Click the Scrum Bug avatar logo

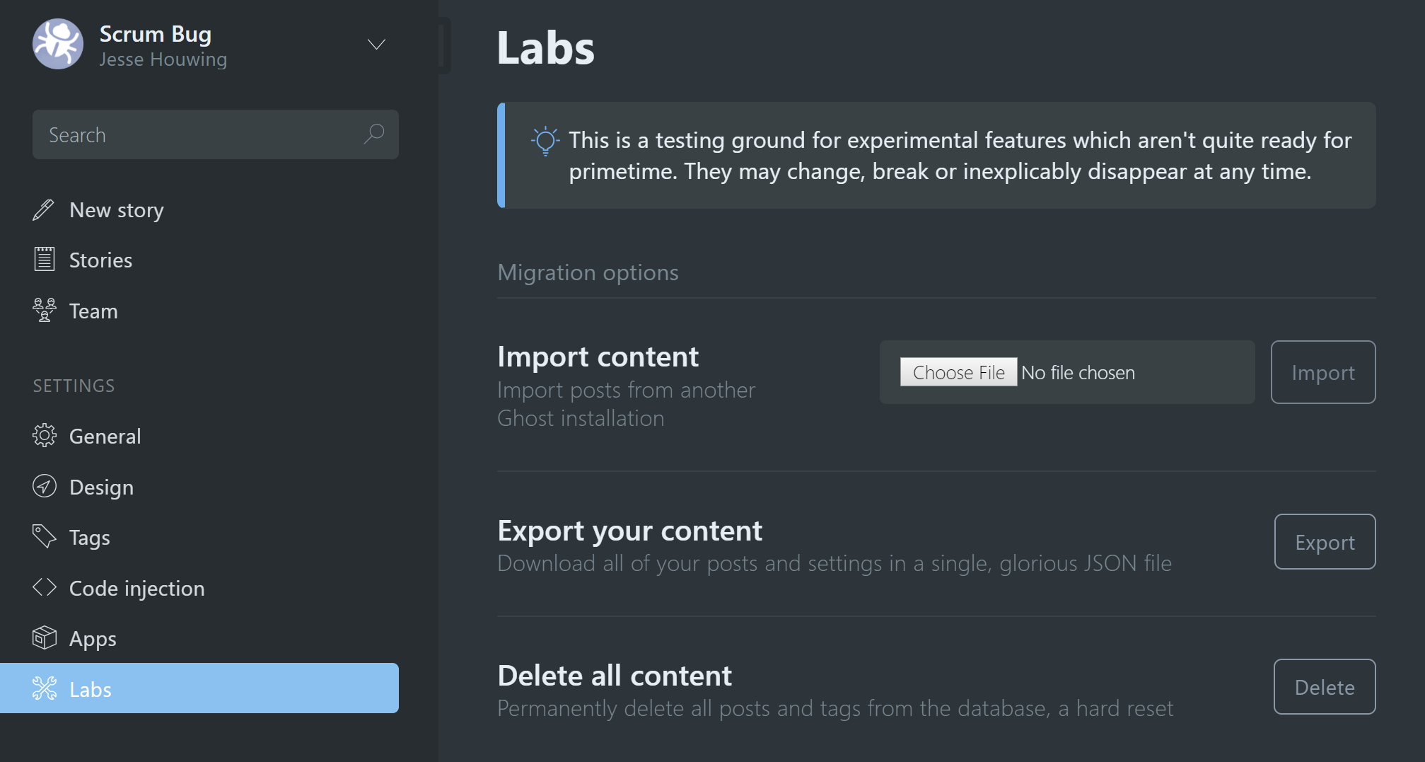pyautogui.click(x=58, y=44)
